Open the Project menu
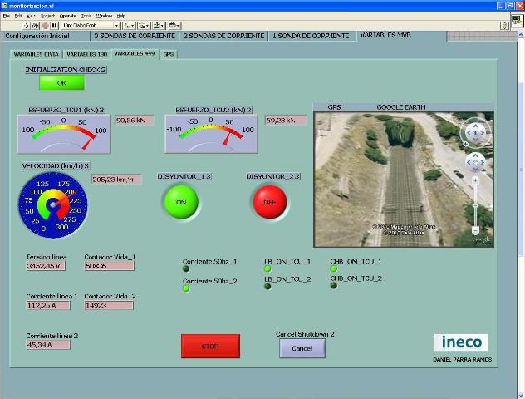Screen dimensions: 525x399 tap(47, 16)
